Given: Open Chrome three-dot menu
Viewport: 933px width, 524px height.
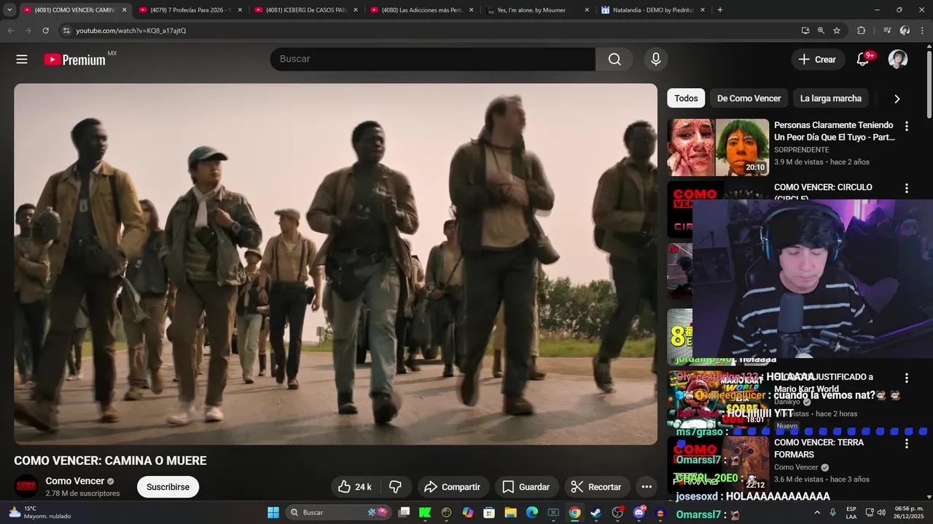Looking at the screenshot, I should [923, 31].
